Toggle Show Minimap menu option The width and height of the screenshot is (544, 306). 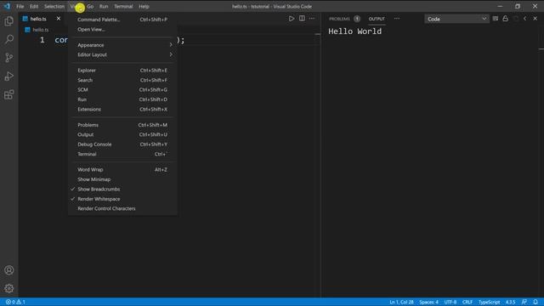122,179
